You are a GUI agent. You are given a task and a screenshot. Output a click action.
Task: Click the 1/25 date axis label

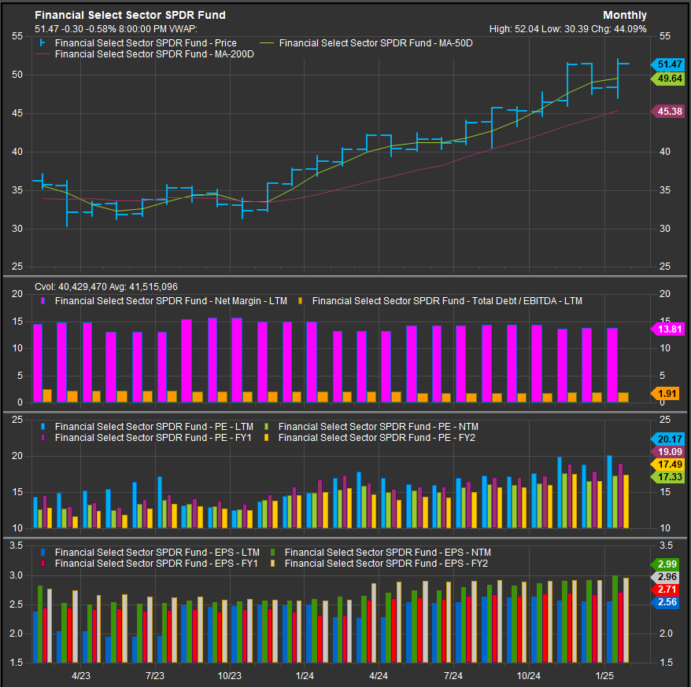click(604, 676)
